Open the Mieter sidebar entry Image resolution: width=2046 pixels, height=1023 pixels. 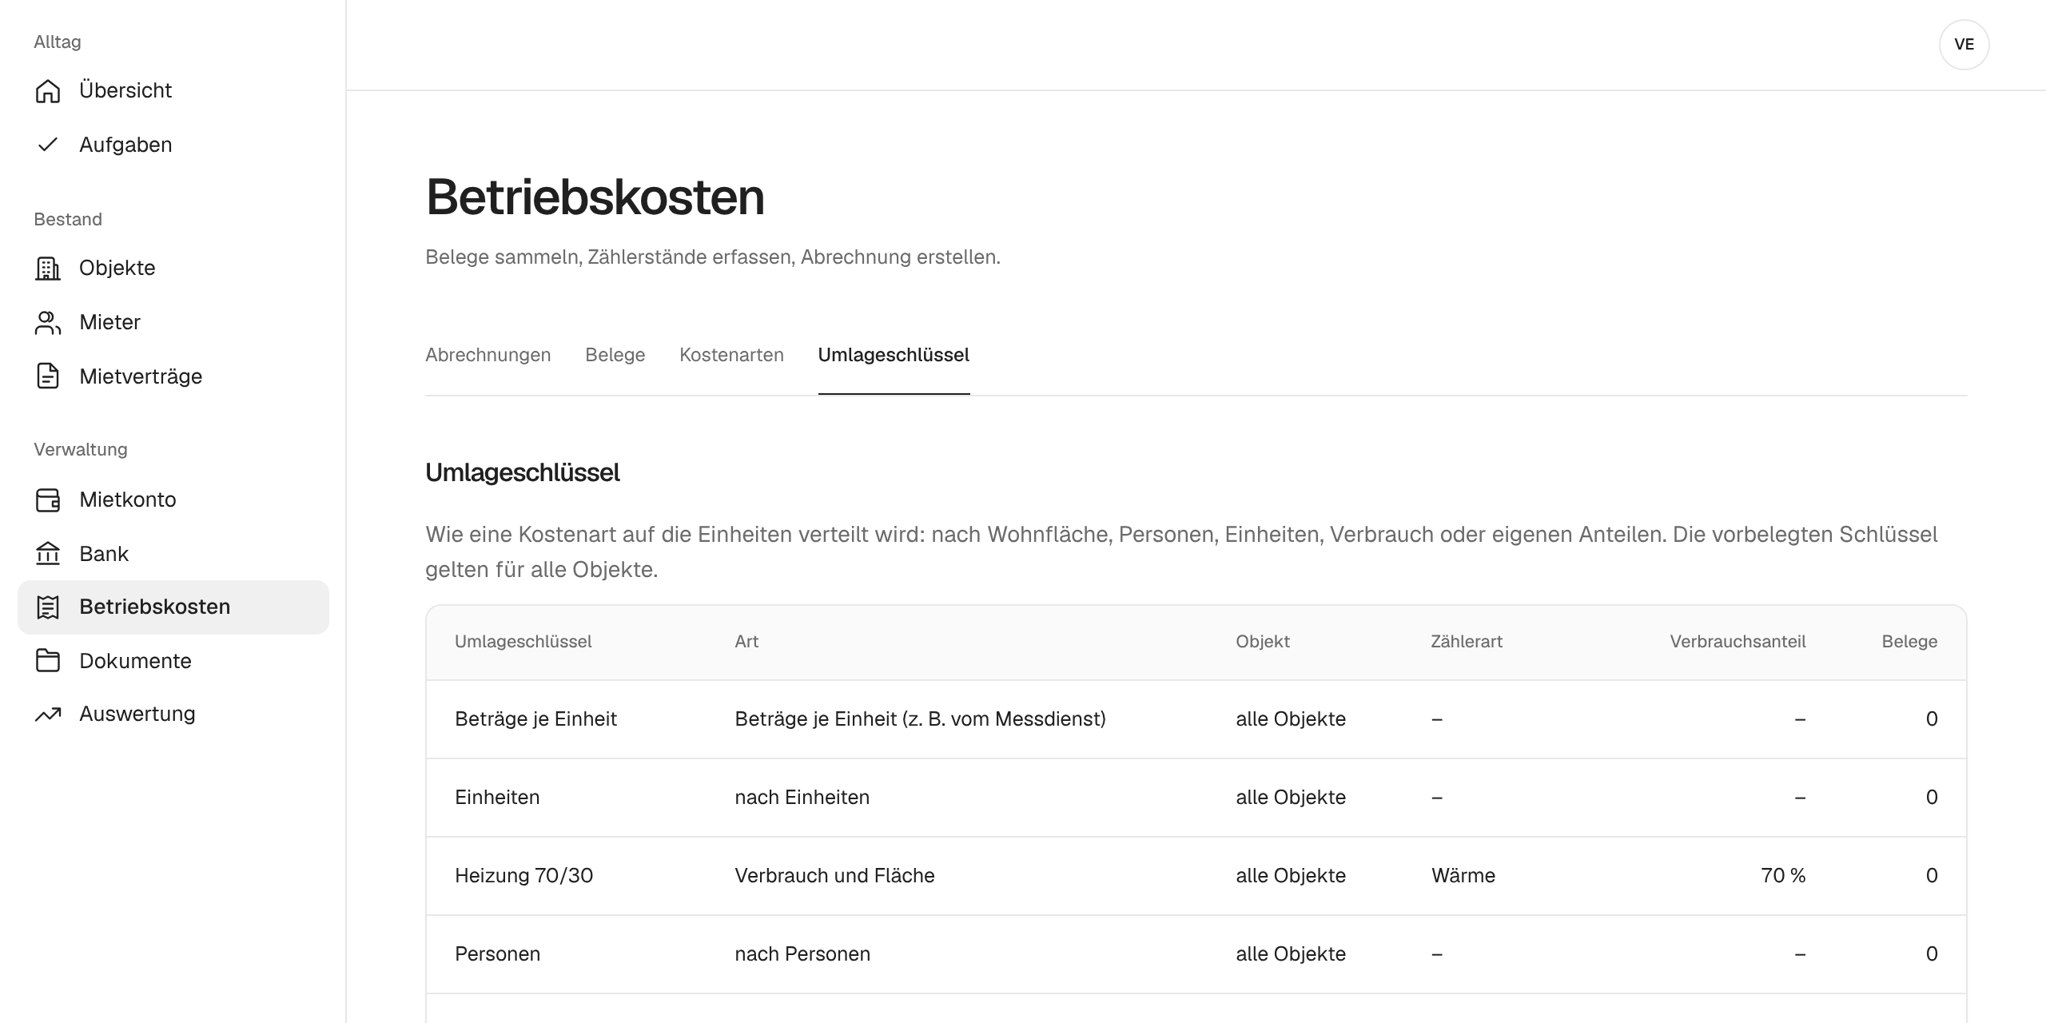173,323
